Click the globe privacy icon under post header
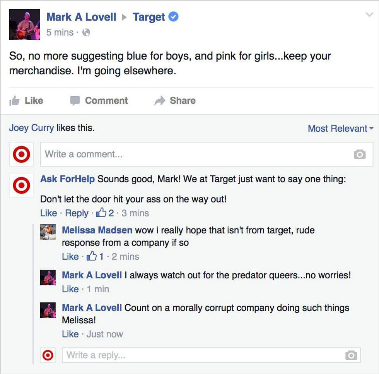Screen dimensions: 379x374 coord(86,33)
